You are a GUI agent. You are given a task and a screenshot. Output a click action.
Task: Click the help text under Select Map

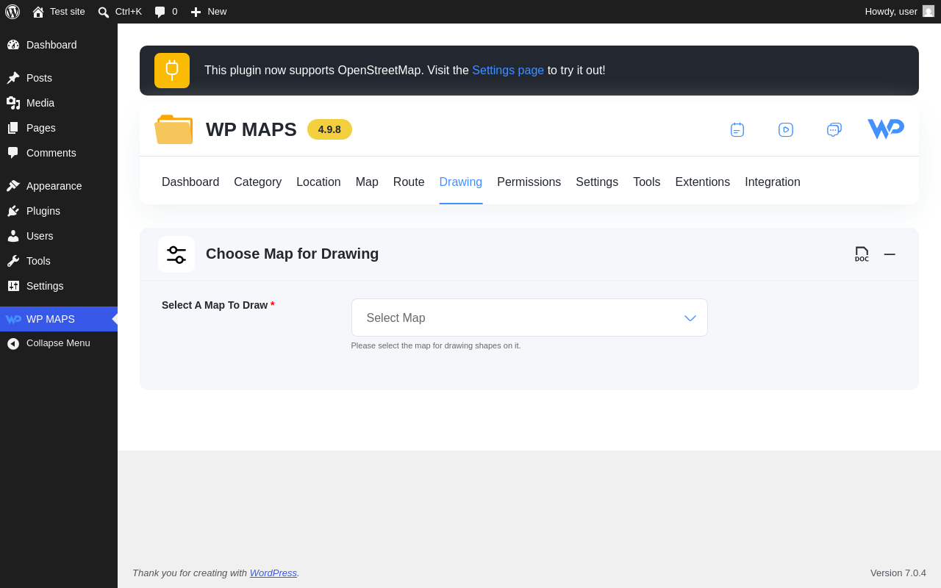point(436,345)
